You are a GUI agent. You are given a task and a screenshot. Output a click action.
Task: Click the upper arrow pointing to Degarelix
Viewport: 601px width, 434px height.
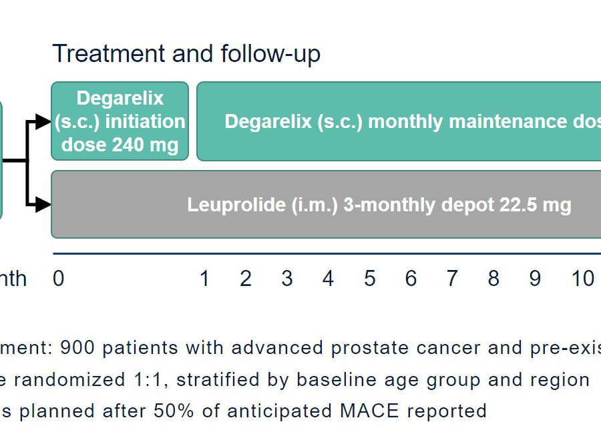click(x=43, y=122)
